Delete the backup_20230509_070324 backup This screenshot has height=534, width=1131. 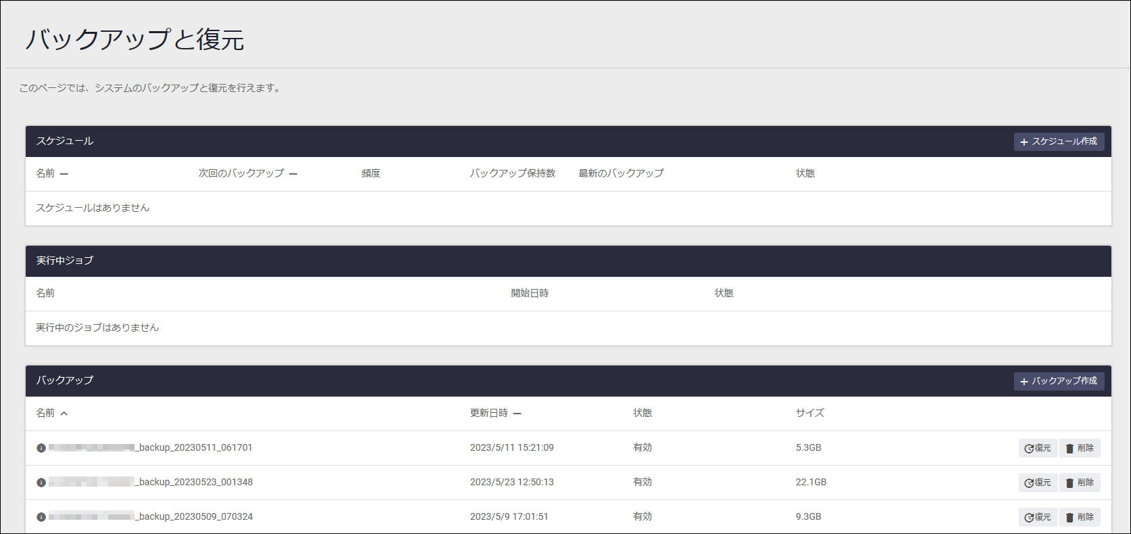(1080, 517)
